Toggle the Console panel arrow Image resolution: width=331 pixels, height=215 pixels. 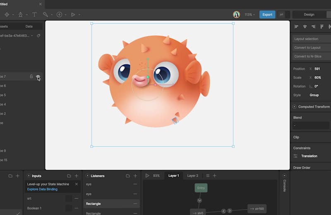(x=284, y=176)
